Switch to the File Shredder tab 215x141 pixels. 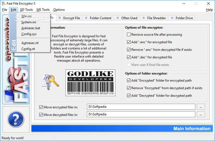[154, 18]
